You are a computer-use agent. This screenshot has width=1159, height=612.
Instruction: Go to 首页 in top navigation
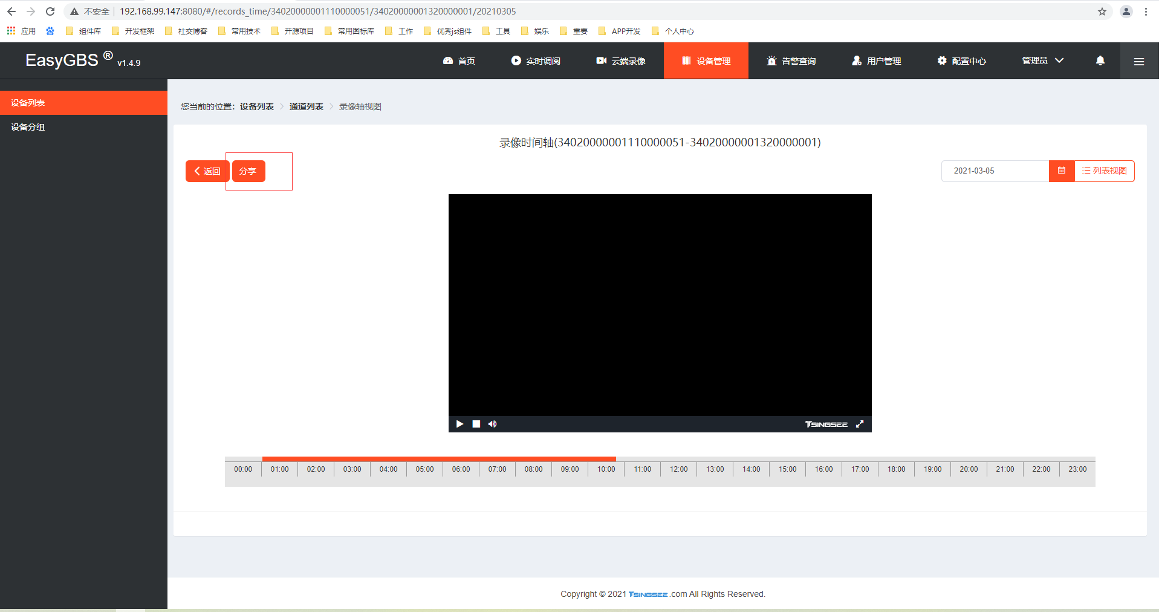click(x=459, y=60)
